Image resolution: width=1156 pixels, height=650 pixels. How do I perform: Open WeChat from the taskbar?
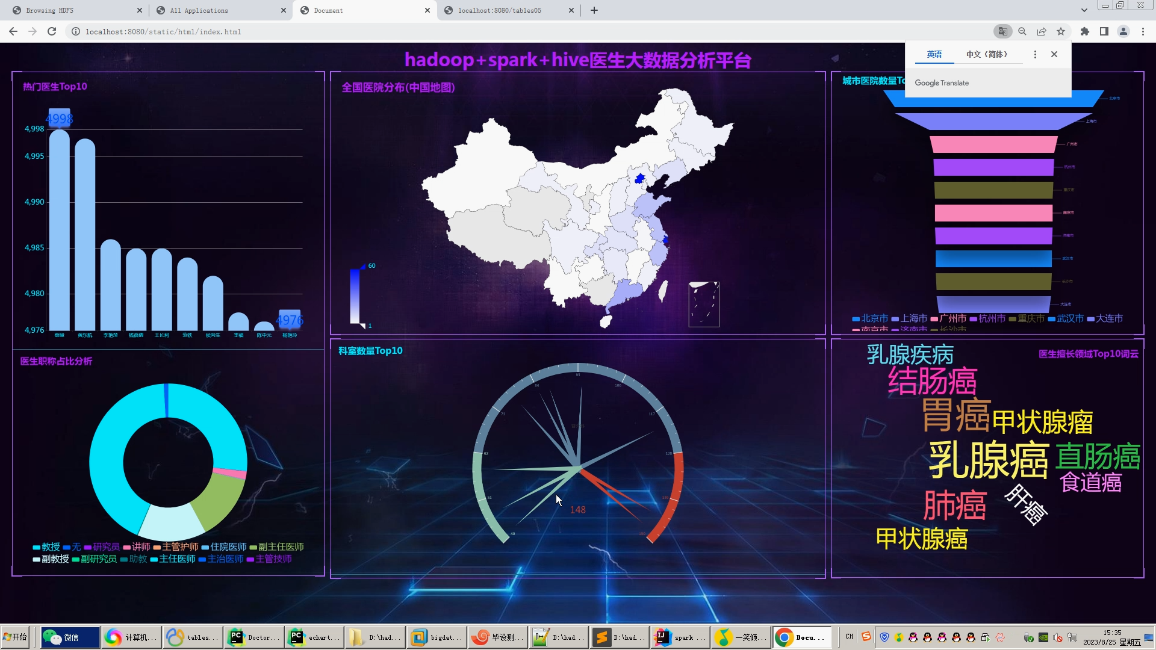tap(70, 637)
